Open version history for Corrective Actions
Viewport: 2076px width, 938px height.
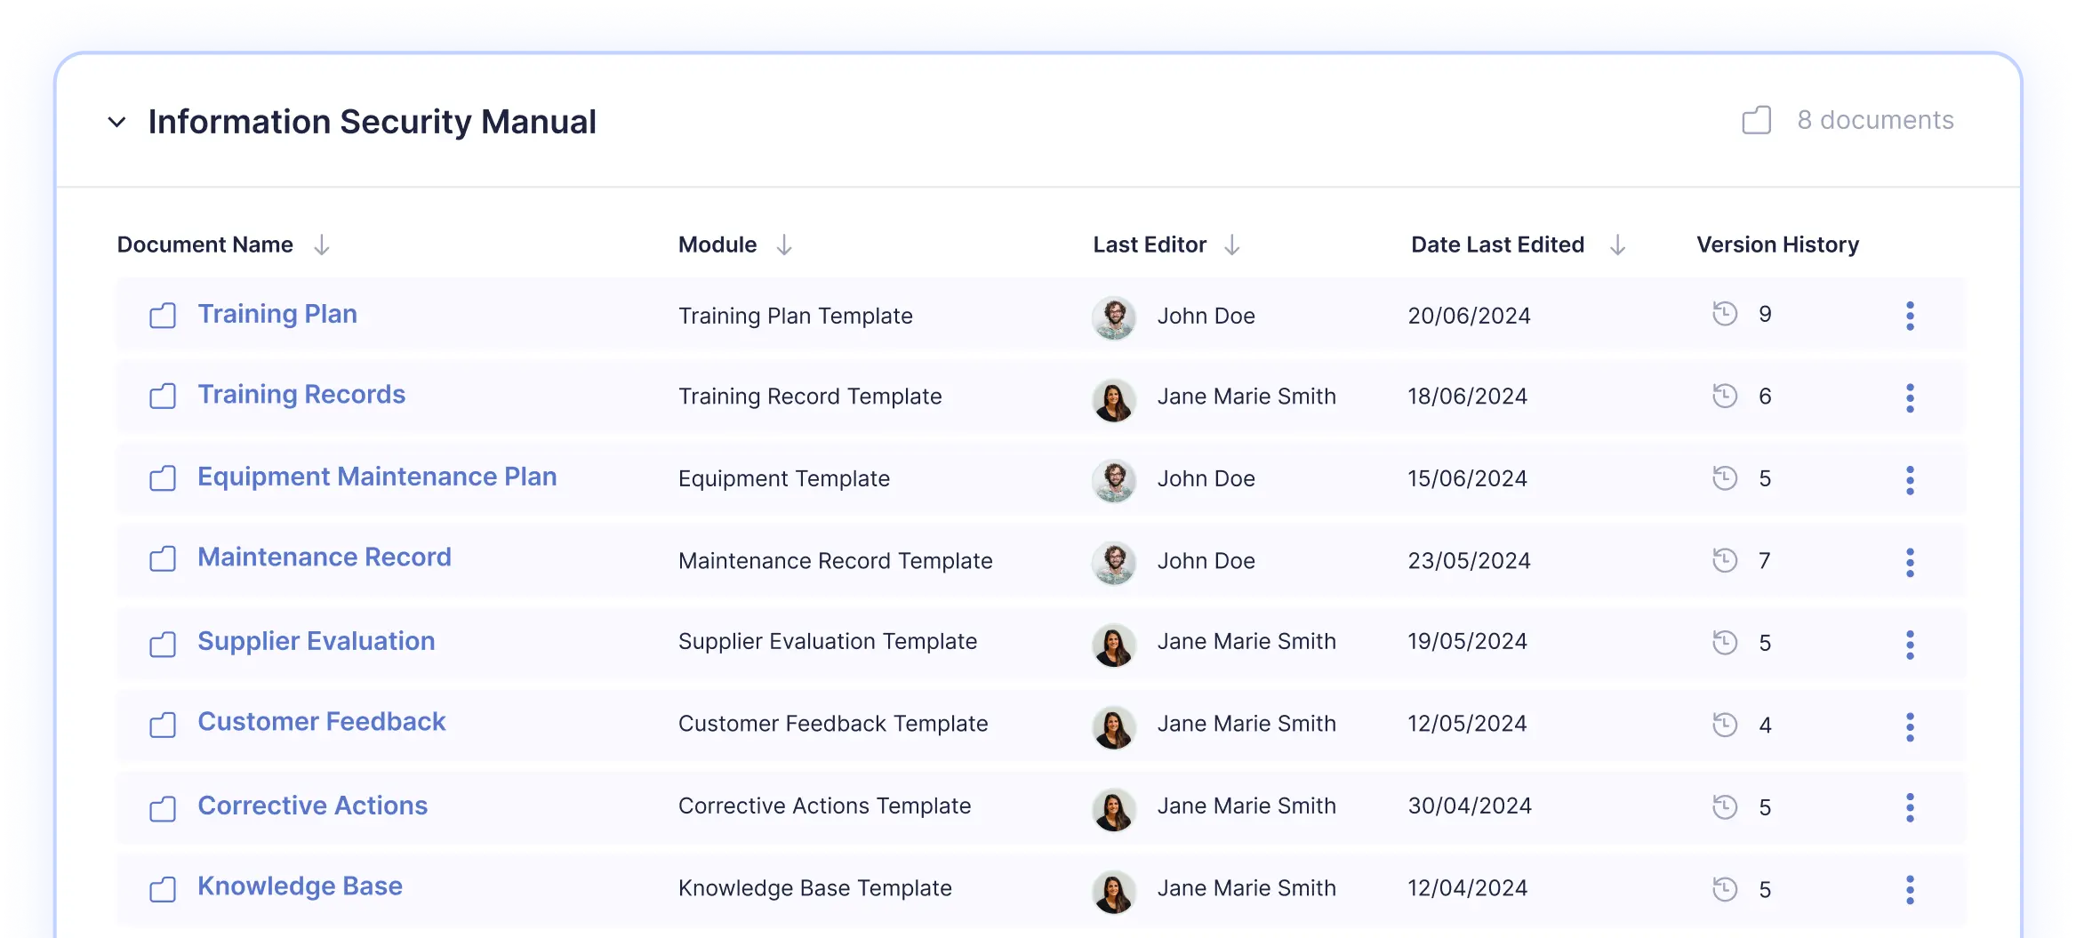point(1725,806)
